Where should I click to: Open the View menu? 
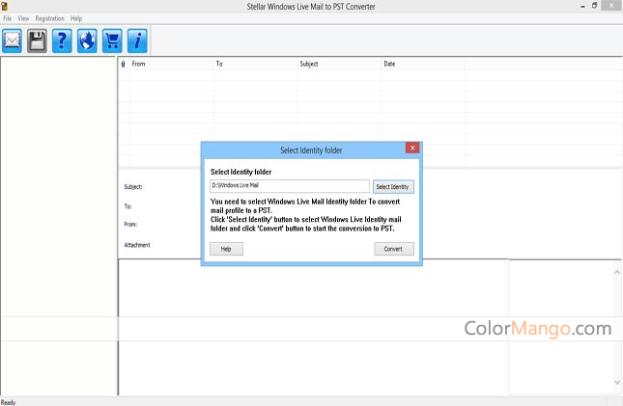pos(23,18)
